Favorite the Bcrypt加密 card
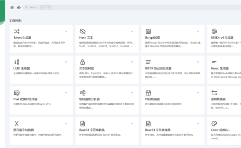The image size is (241, 148). 198,31
